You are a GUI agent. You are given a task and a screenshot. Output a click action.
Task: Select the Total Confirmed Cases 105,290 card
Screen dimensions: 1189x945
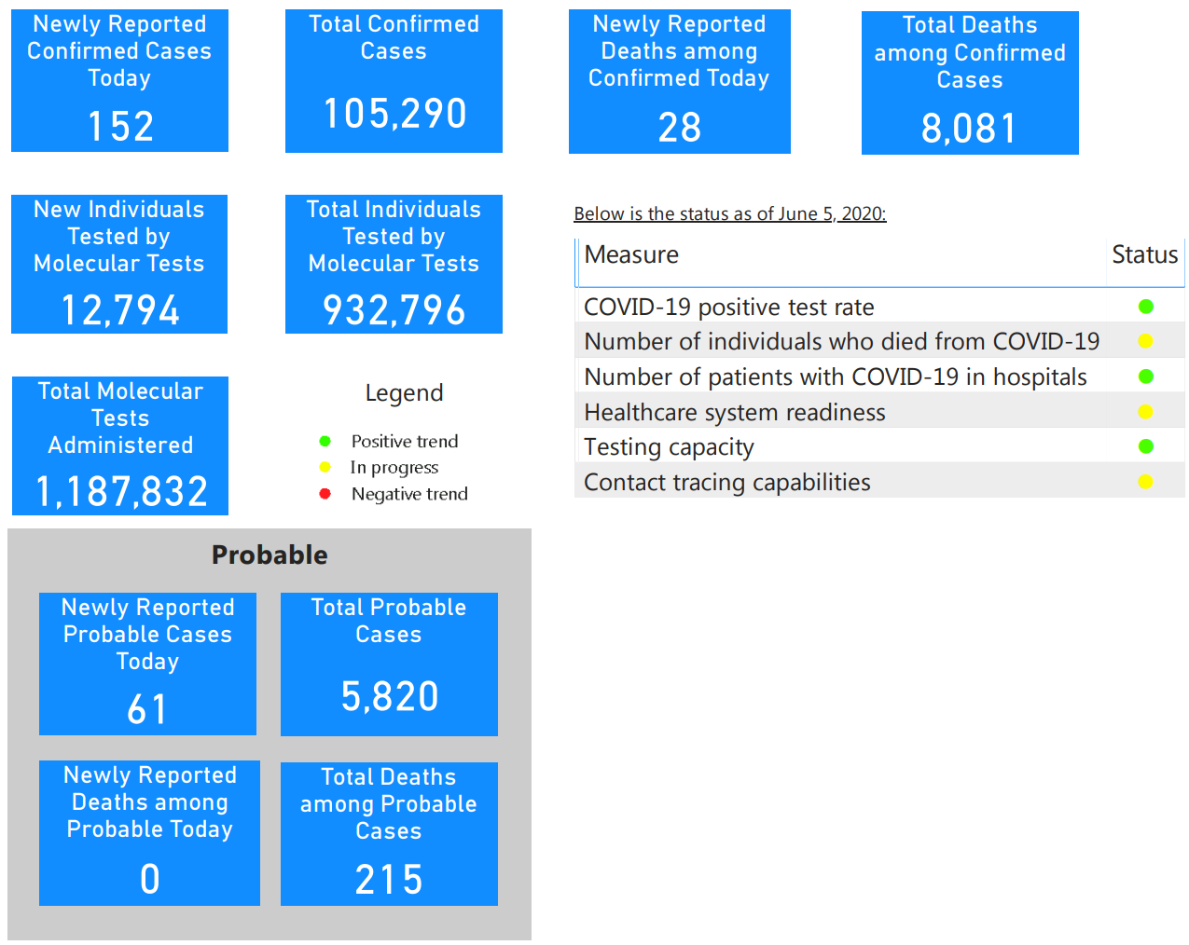(394, 81)
